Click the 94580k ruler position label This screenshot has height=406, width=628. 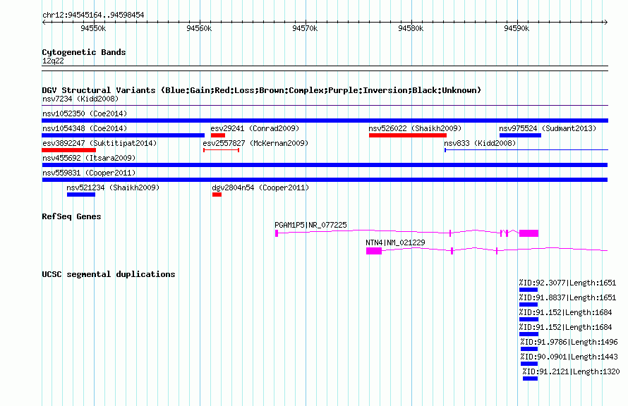tap(411, 28)
